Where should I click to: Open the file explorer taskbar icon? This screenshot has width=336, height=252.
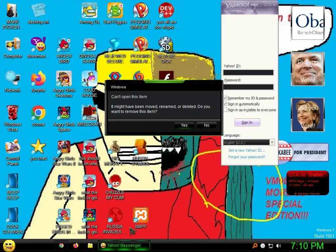pyautogui.click(x=90, y=245)
